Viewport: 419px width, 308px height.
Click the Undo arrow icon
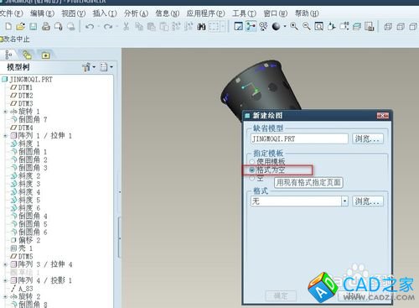pyautogui.click(x=90, y=27)
